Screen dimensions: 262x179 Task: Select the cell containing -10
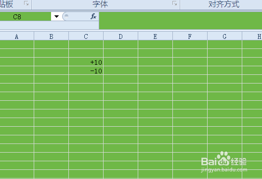point(86,71)
